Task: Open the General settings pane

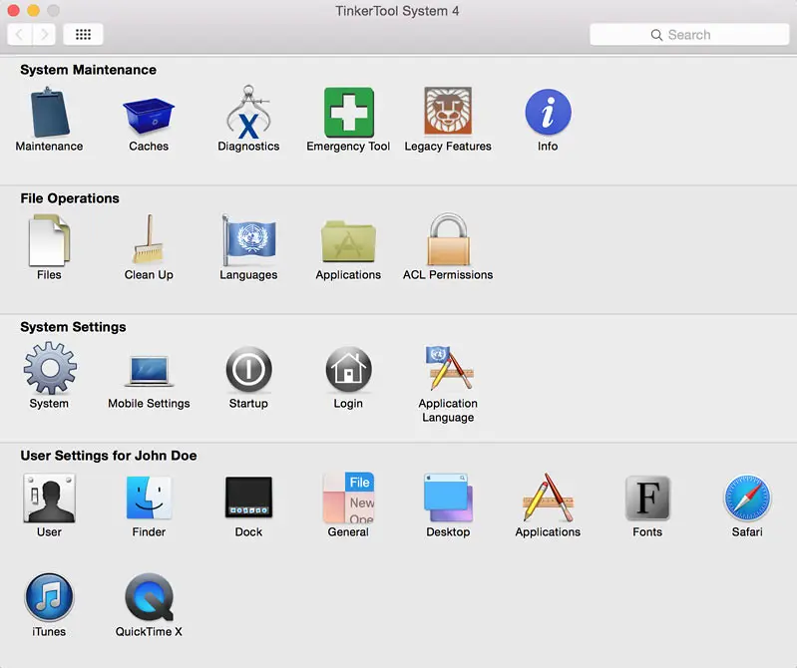Action: 349,498
